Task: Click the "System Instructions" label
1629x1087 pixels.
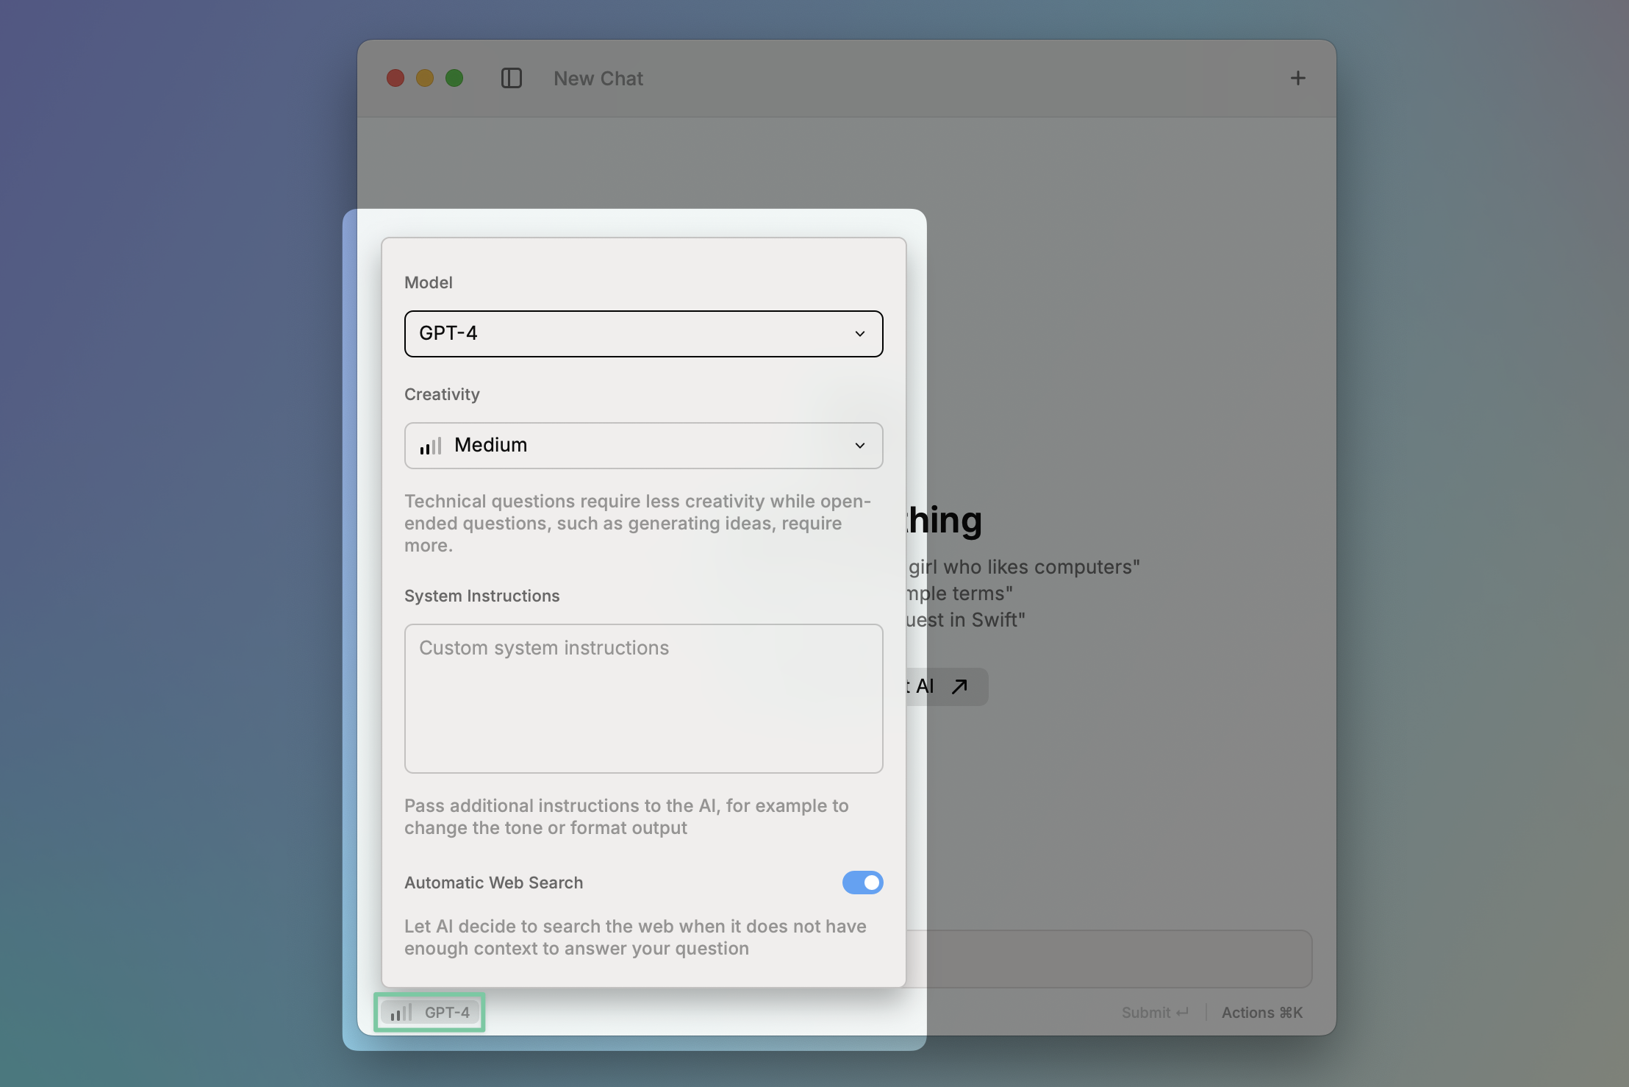Action: coord(482,596)
